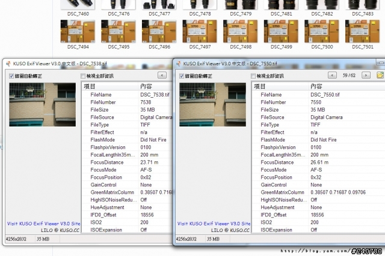Click previous arrow in DSC_7538 viewer
385x256 pixels.
[x=162, y=75]
